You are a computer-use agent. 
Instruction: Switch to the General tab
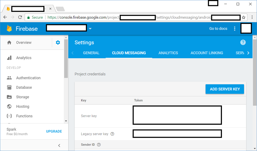click(x=91, y=53)
